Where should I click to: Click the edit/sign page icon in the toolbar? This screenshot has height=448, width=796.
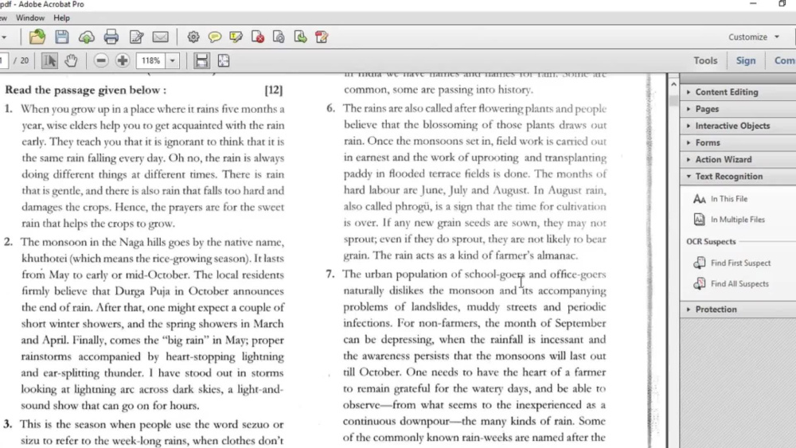[x=137, y=37]
